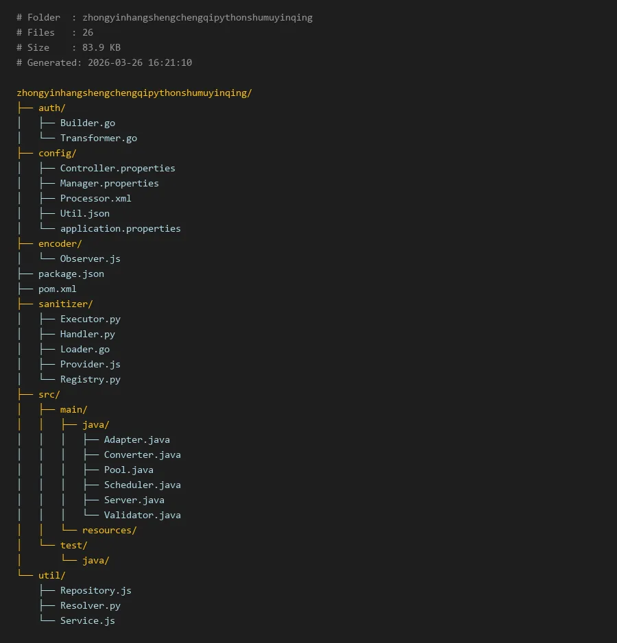Open Observer.js file
The width and height of the screenshot is (617, 643).
90,258
